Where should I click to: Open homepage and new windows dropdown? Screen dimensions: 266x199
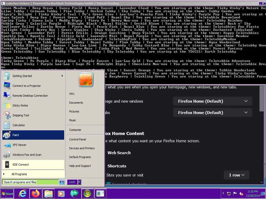(212, 101)
